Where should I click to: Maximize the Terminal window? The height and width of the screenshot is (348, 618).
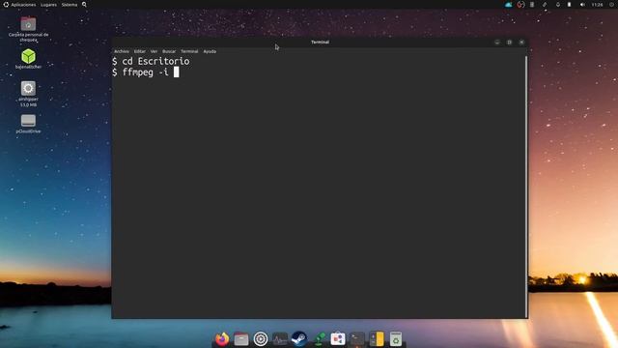click(509, 43)
